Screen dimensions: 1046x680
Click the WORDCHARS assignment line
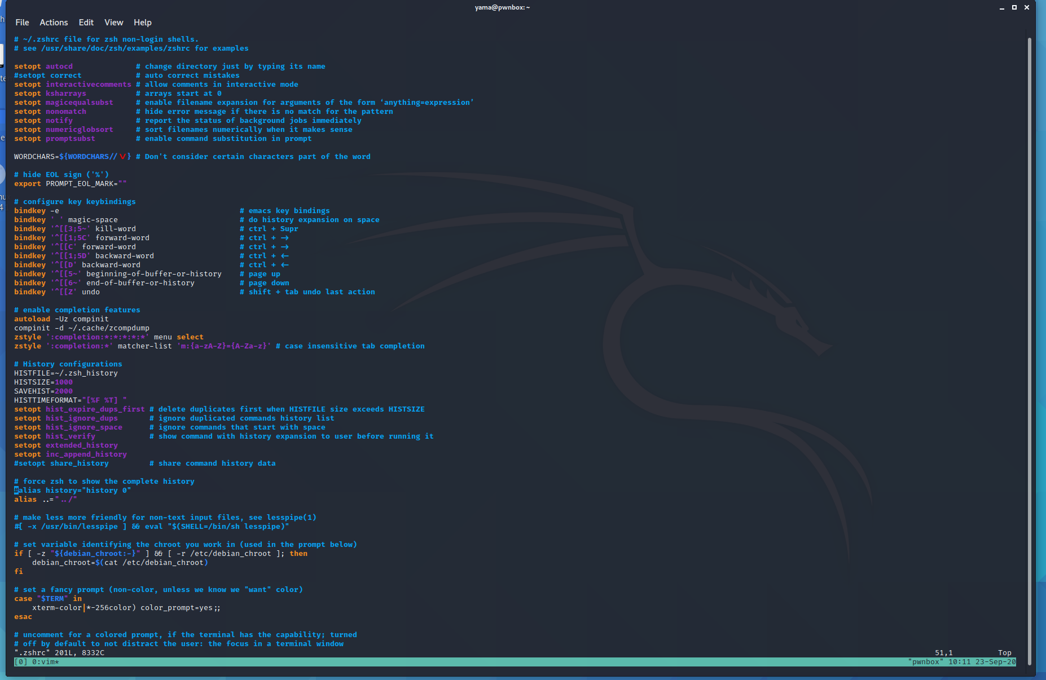[192, 157]
